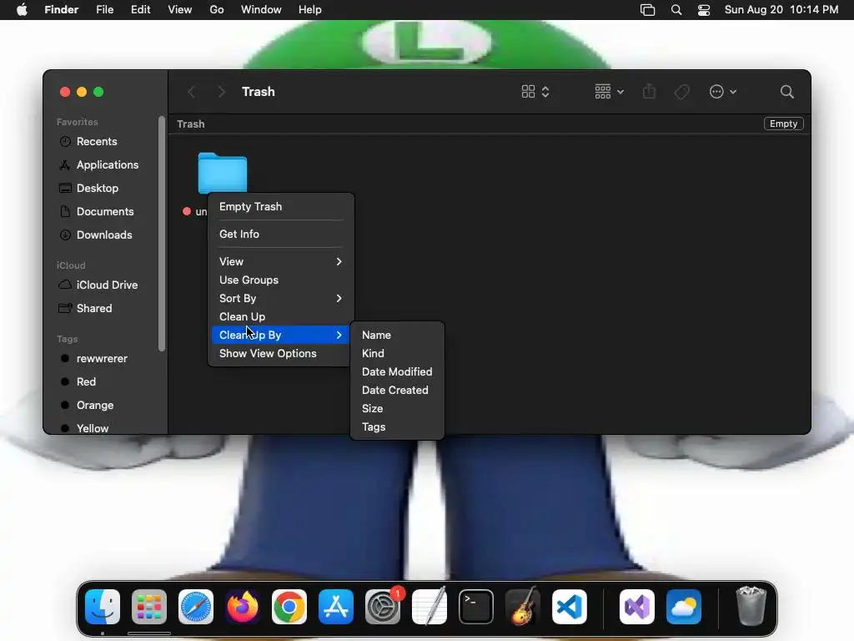Open the icon view switcher dropdown
Viewport: 854px width, 641px height.
535,92
